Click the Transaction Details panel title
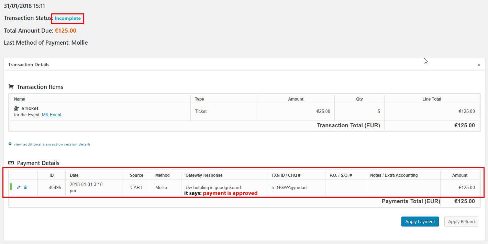Image resolution: width=488 pixels, height=244 pixels. pyautogui.click(x=29, y=65)
